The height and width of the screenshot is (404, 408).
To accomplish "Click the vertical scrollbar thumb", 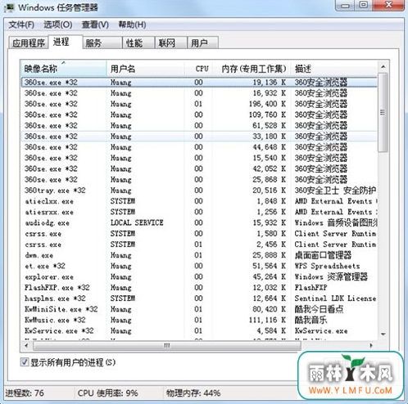I will (x=383, y=112).
